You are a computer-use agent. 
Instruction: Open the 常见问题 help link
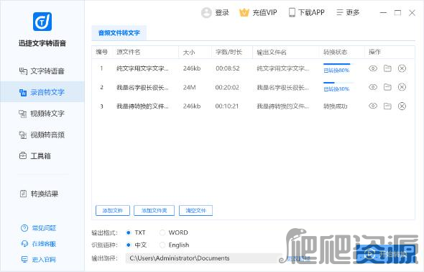pyautogui.click(x=38, y=228)
